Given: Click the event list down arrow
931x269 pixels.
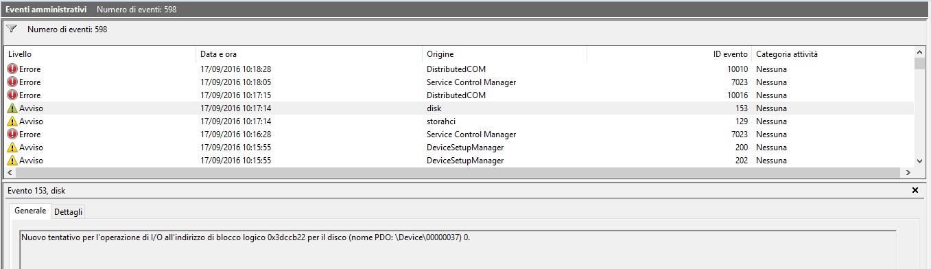Looking at the screenshot, I should pos(920,161).
